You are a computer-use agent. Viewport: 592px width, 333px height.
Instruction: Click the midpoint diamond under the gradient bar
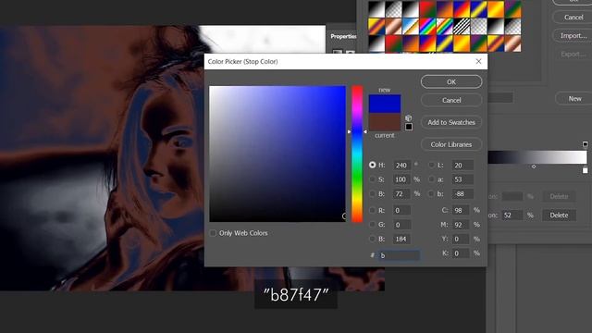point(534,166)
